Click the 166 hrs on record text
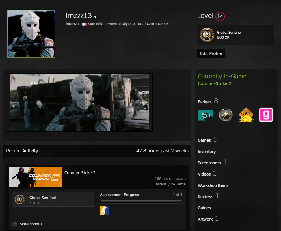Screen dimensions: 281x231 pos(170,179)
